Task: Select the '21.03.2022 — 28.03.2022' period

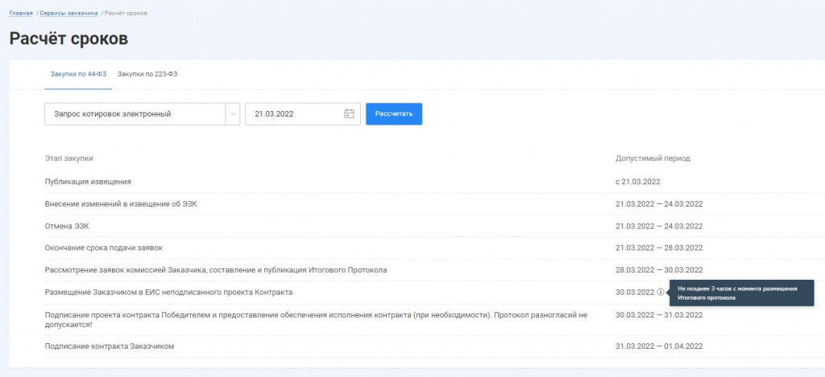Action: [x=659, y=248]
